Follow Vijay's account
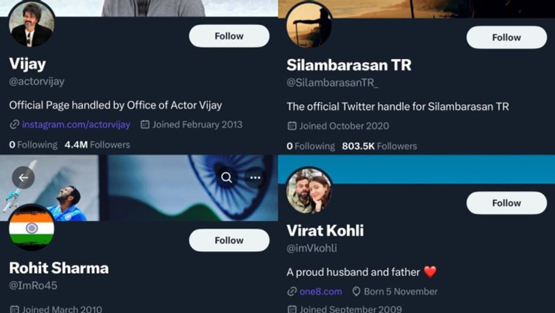555x313 pixels. tap(229, 36)
